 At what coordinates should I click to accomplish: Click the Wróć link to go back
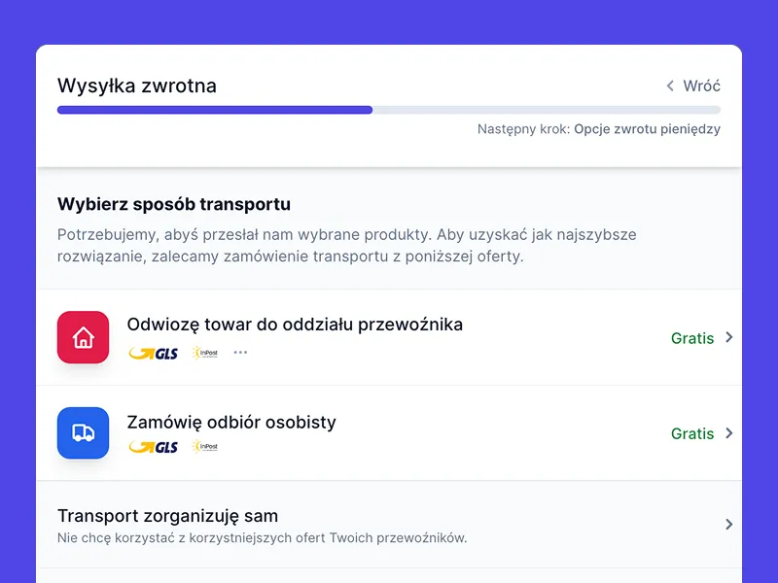pyautogui.click(x=703, y=86)
